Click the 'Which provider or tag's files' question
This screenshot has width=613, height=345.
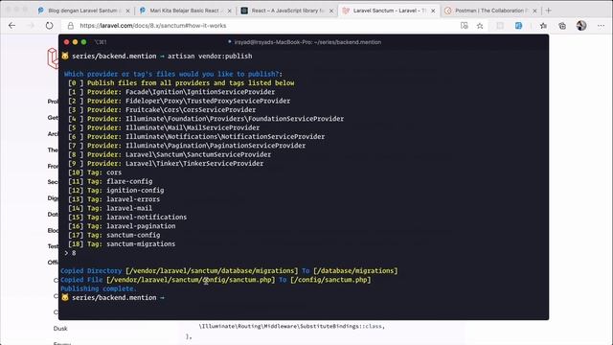(173, 74)
